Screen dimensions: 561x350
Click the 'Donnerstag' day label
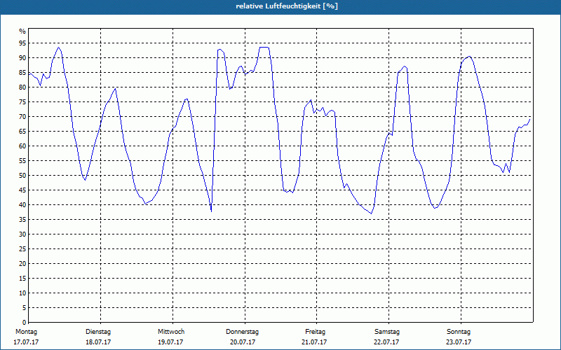pyautogui.click(x=242, y=332)
